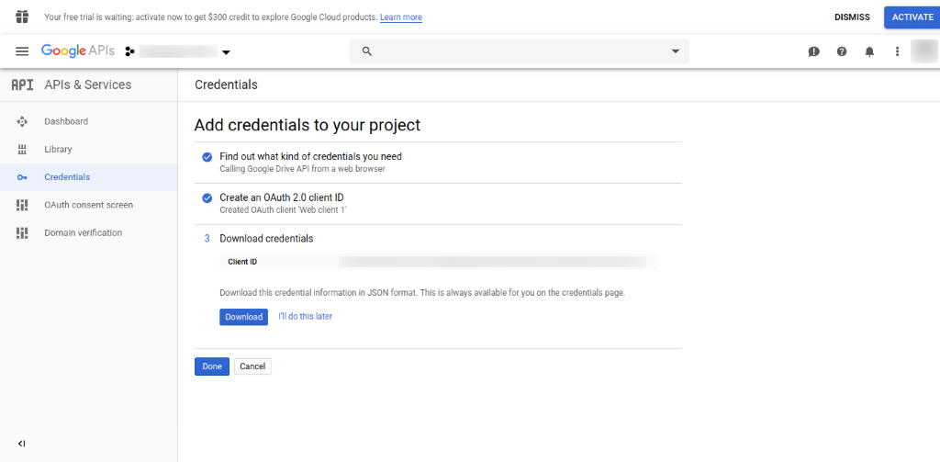Open the help question mark icon
Screen dimensions: 940x462
842,51
